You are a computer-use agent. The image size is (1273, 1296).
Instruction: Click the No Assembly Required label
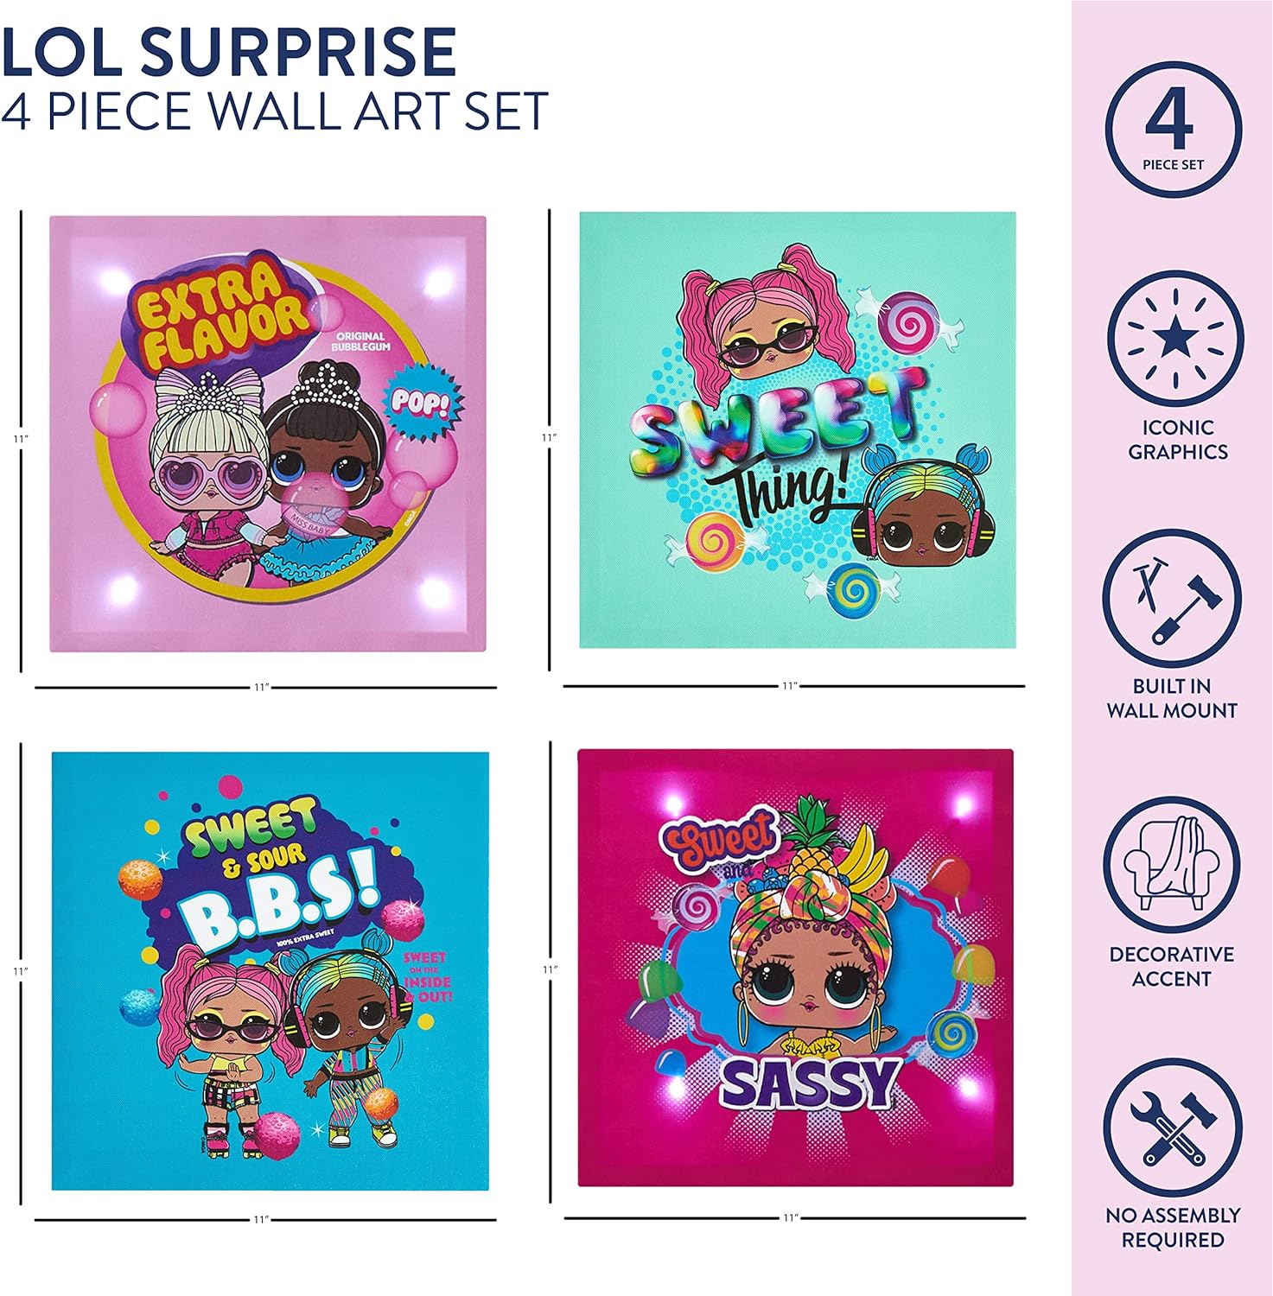[x=1173, y=1228]
